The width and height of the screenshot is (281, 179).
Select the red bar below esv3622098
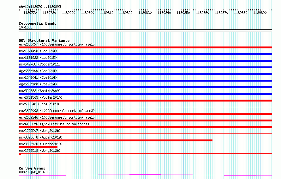pyautogui.click(x=145, y=114)
